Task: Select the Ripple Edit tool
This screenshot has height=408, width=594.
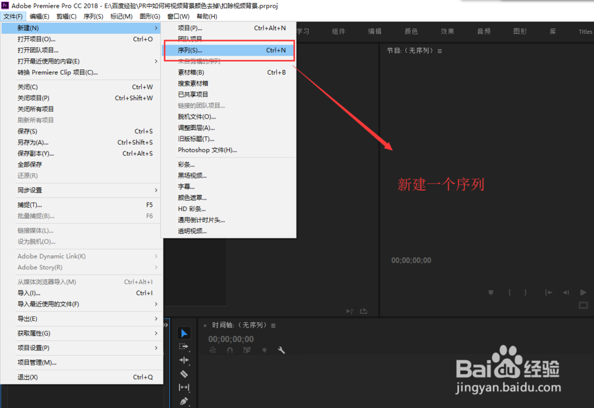Action: coord(184,360)
